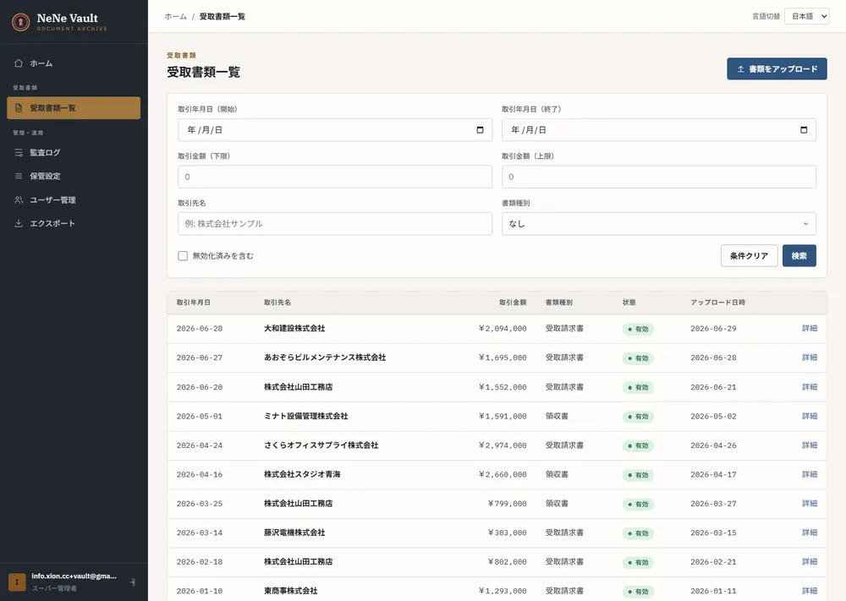The image size is (846, 601).
Task: Click the 条件クリア button
Action: click(x=749, y=256)
